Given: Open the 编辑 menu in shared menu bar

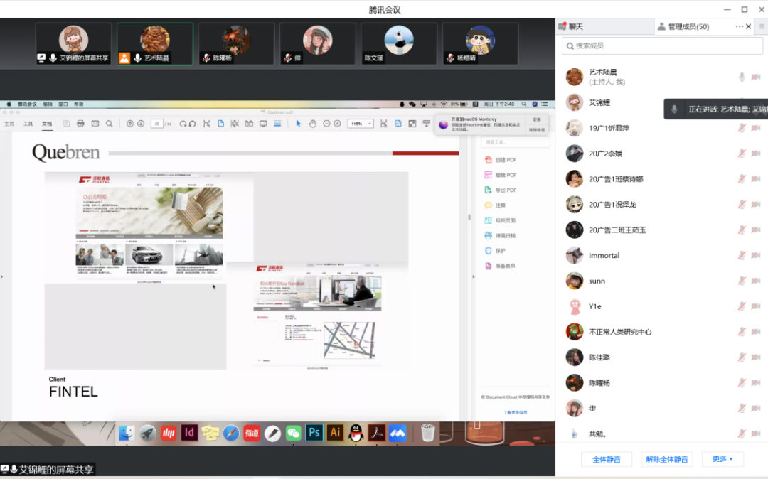Looking at the screenshot, I should coord(48,104).
